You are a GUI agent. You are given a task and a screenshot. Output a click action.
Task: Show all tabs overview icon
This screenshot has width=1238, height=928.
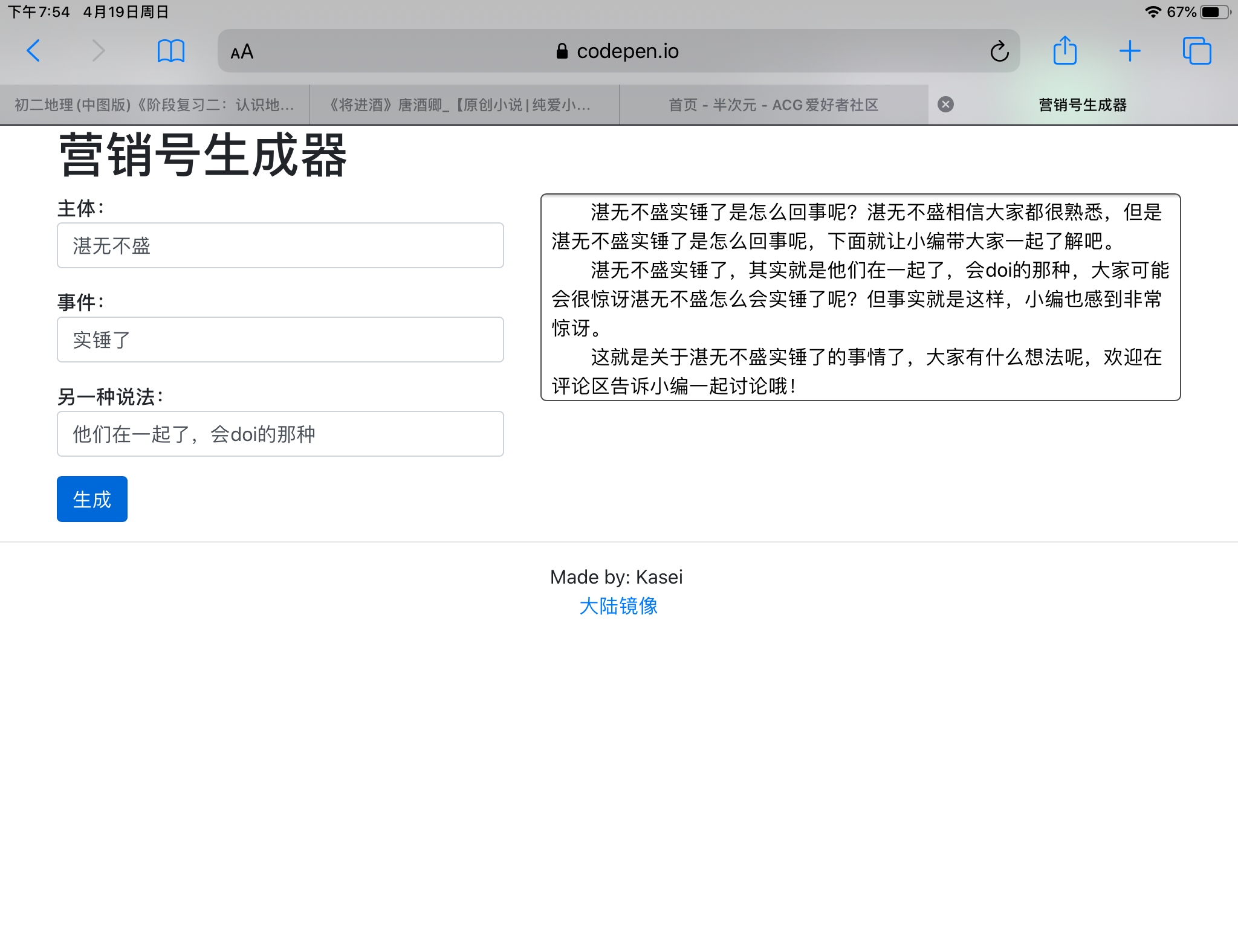pyautogui.click(x=1197, y=51)
